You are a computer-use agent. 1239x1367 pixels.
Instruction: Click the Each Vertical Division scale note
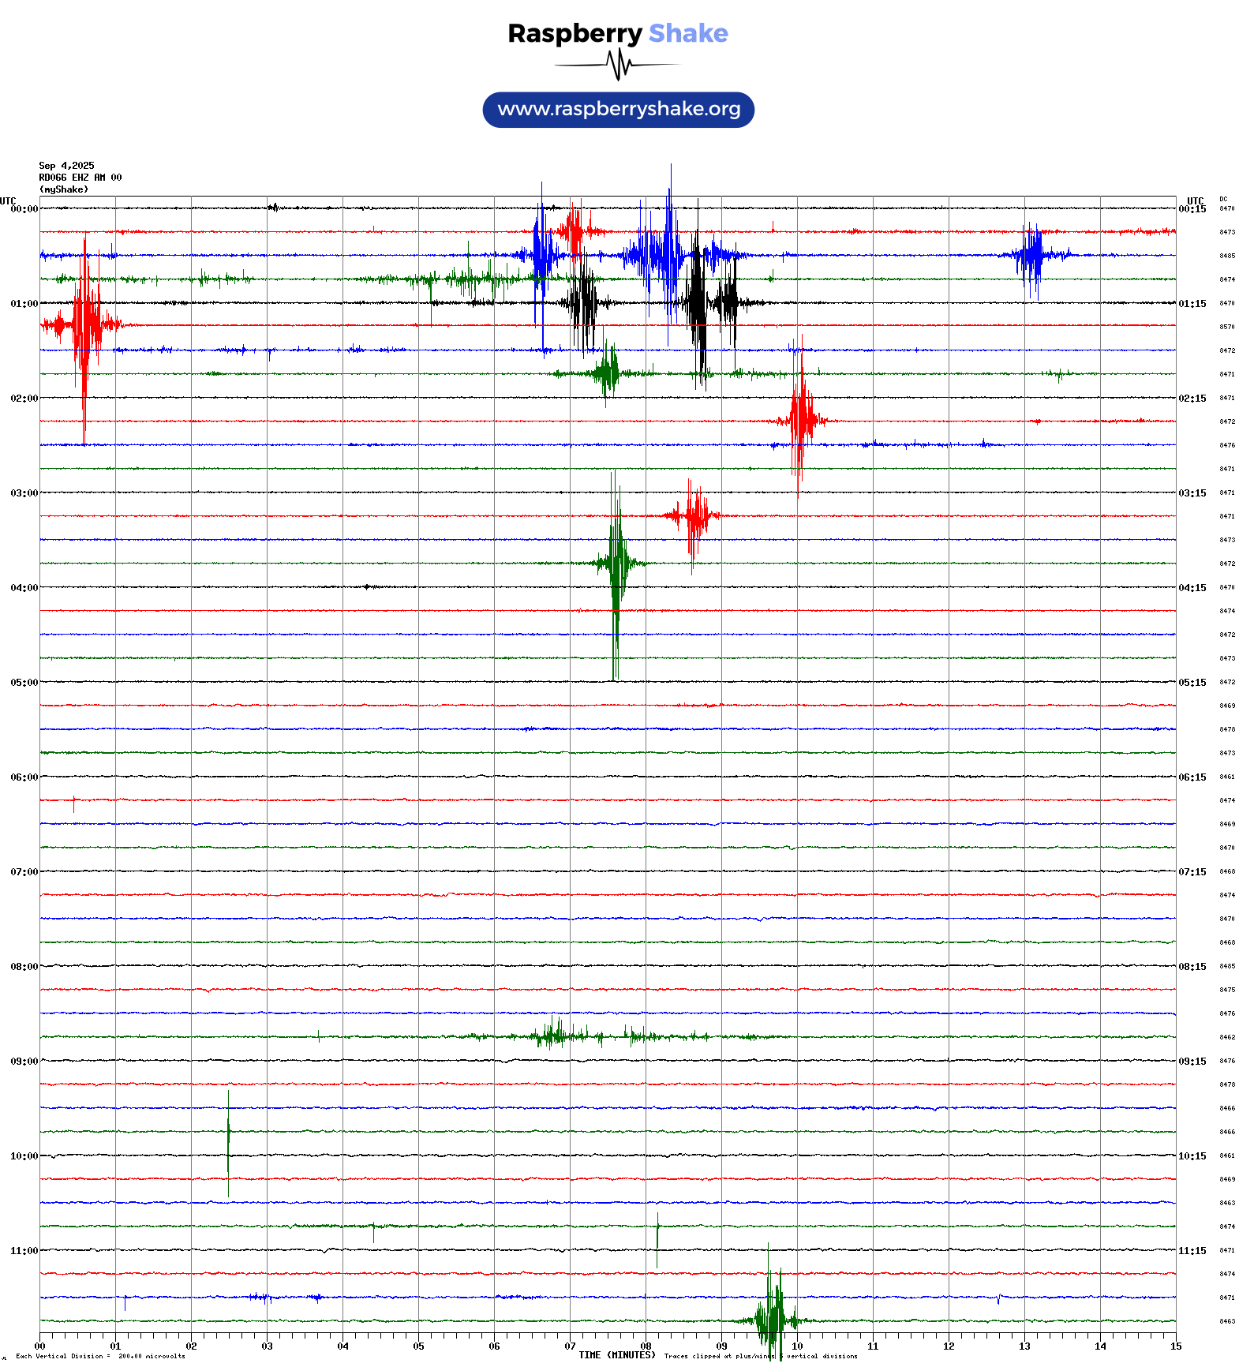(99, 1356)
